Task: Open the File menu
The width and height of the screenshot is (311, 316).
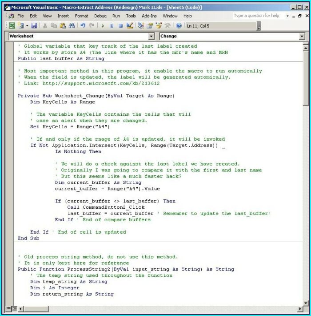Action: (x=20, y=16)
